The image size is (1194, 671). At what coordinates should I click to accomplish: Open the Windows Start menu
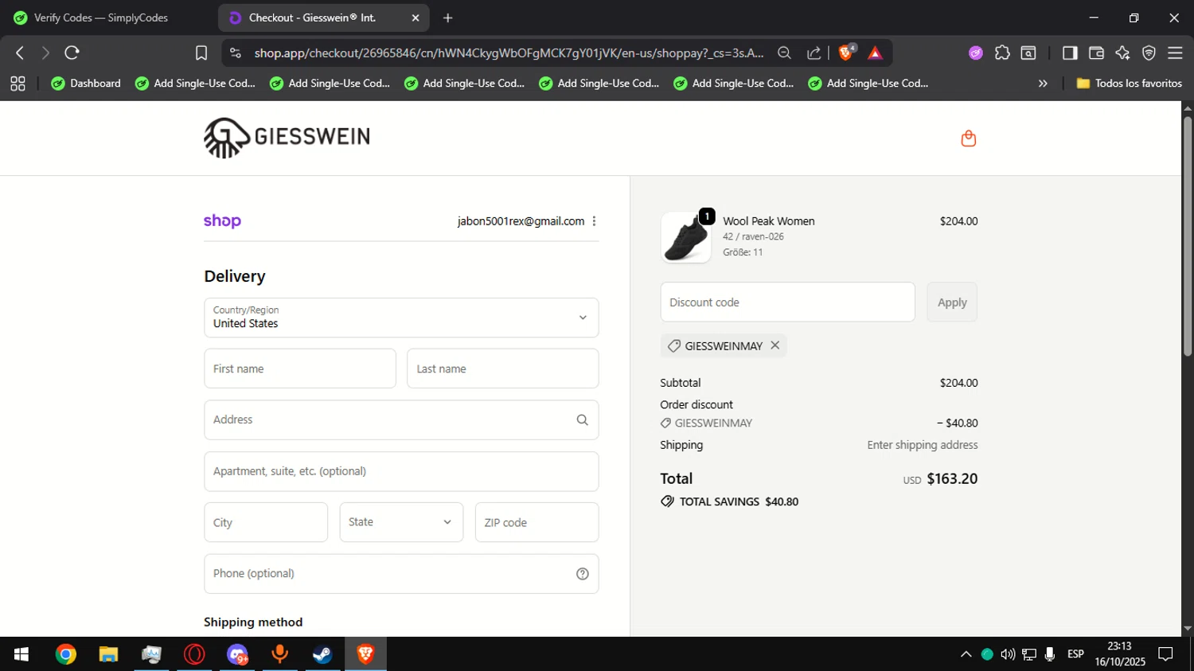coord(21,654)
